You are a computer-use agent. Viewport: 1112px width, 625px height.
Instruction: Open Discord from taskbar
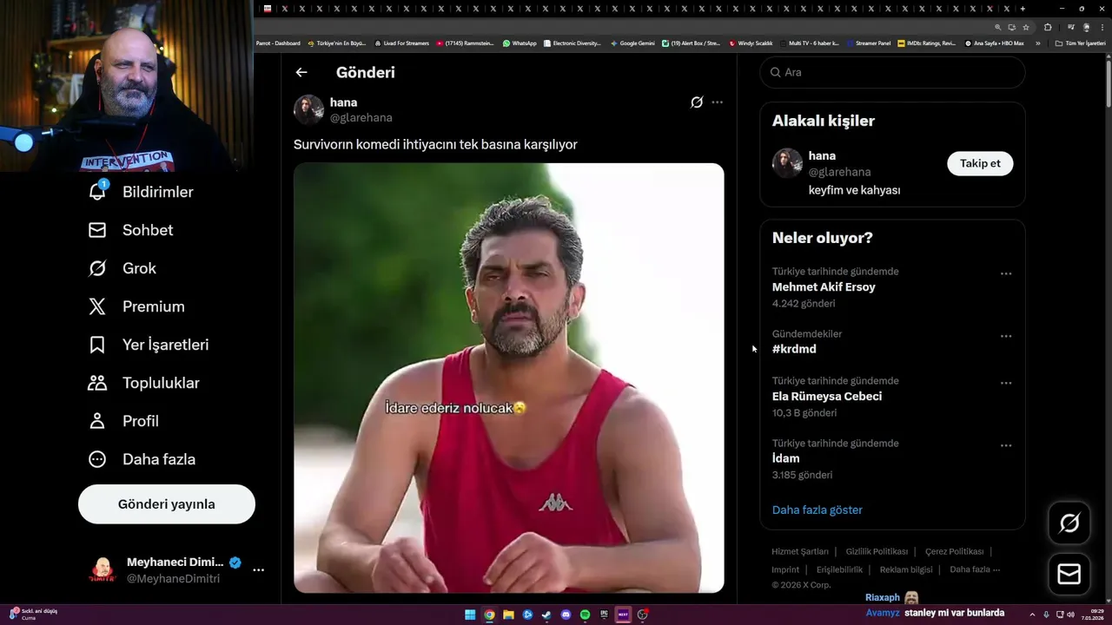pos(566,615)
